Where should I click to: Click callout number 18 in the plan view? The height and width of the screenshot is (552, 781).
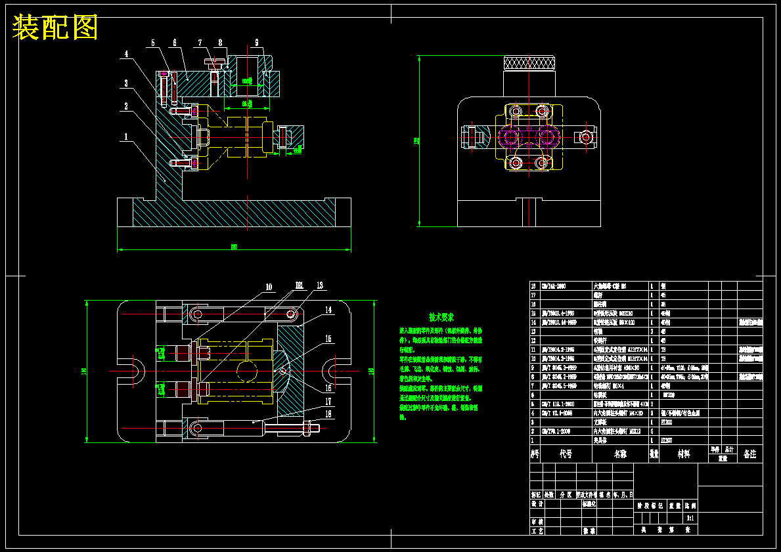tap(328, 414)
